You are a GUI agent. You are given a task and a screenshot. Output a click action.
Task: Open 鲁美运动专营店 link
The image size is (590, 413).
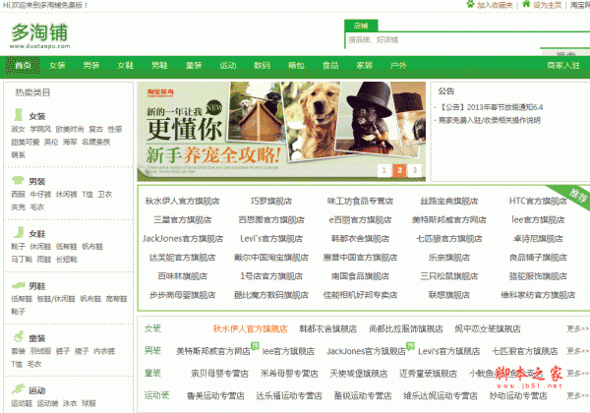(215, 395)
